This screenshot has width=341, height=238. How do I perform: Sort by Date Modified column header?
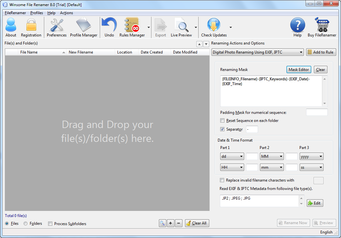tap(190, 52)
